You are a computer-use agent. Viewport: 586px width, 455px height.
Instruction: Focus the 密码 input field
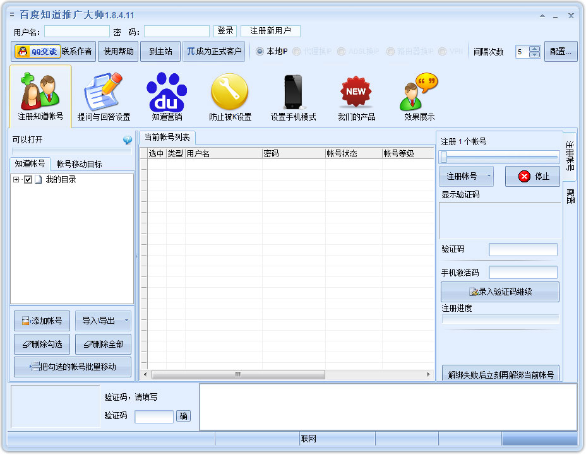tap(176, 32)
